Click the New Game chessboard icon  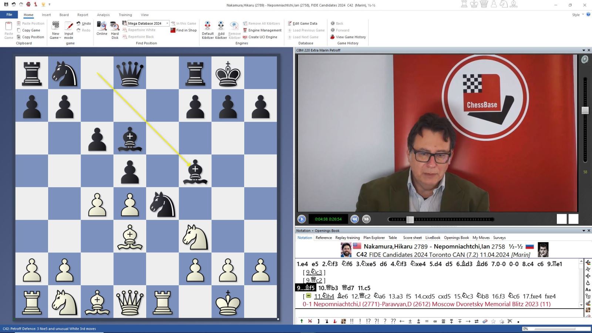coord(55,30)
